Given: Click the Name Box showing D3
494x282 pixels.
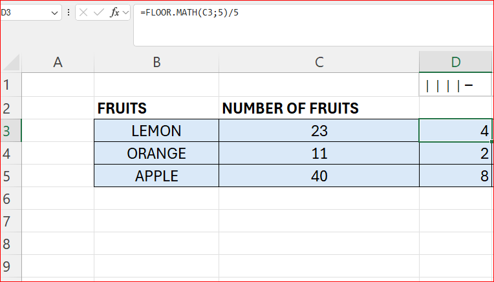Looking at the screenshot, I should 26,12.
